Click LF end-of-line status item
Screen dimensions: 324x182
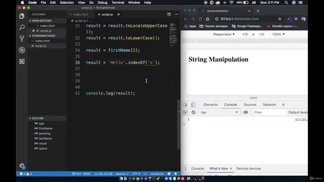[145, 174]
